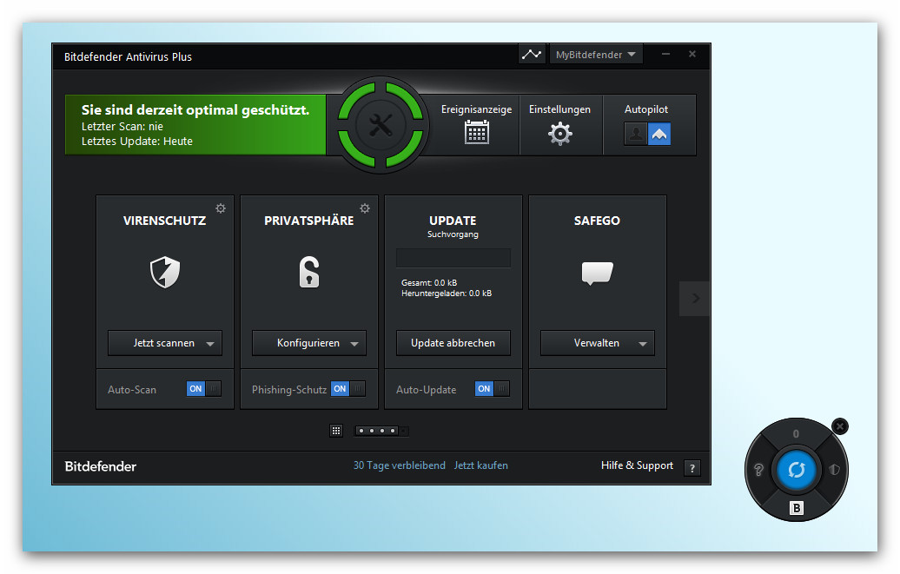Select the Safego speech bubble icon
The width and height of the screenshot is (900, 574).
coord(597,274)
